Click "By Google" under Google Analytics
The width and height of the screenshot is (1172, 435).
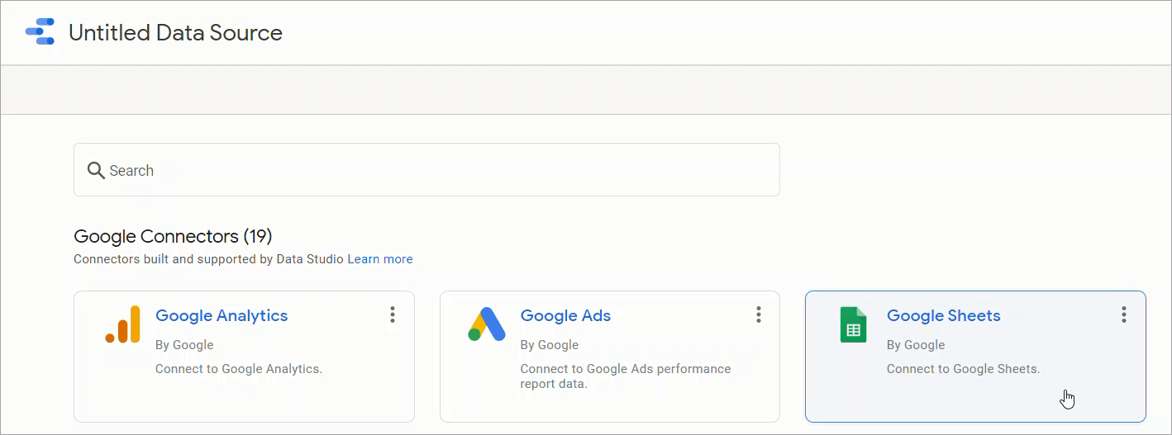[184, 345]
